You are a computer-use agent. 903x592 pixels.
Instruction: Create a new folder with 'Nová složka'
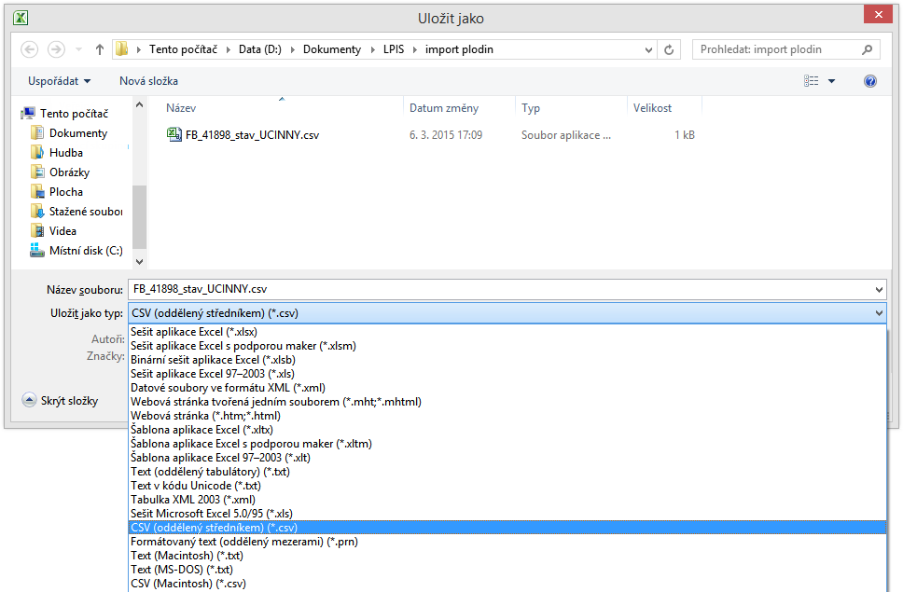click(148, 81)
